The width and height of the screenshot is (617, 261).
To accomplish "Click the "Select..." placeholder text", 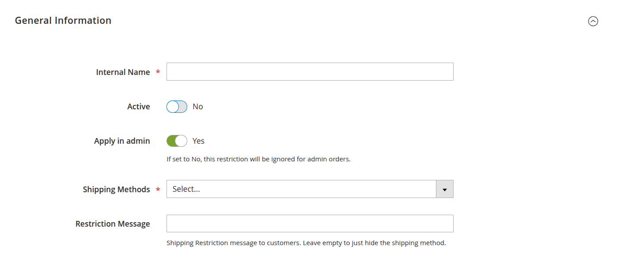I will (186, 189).
